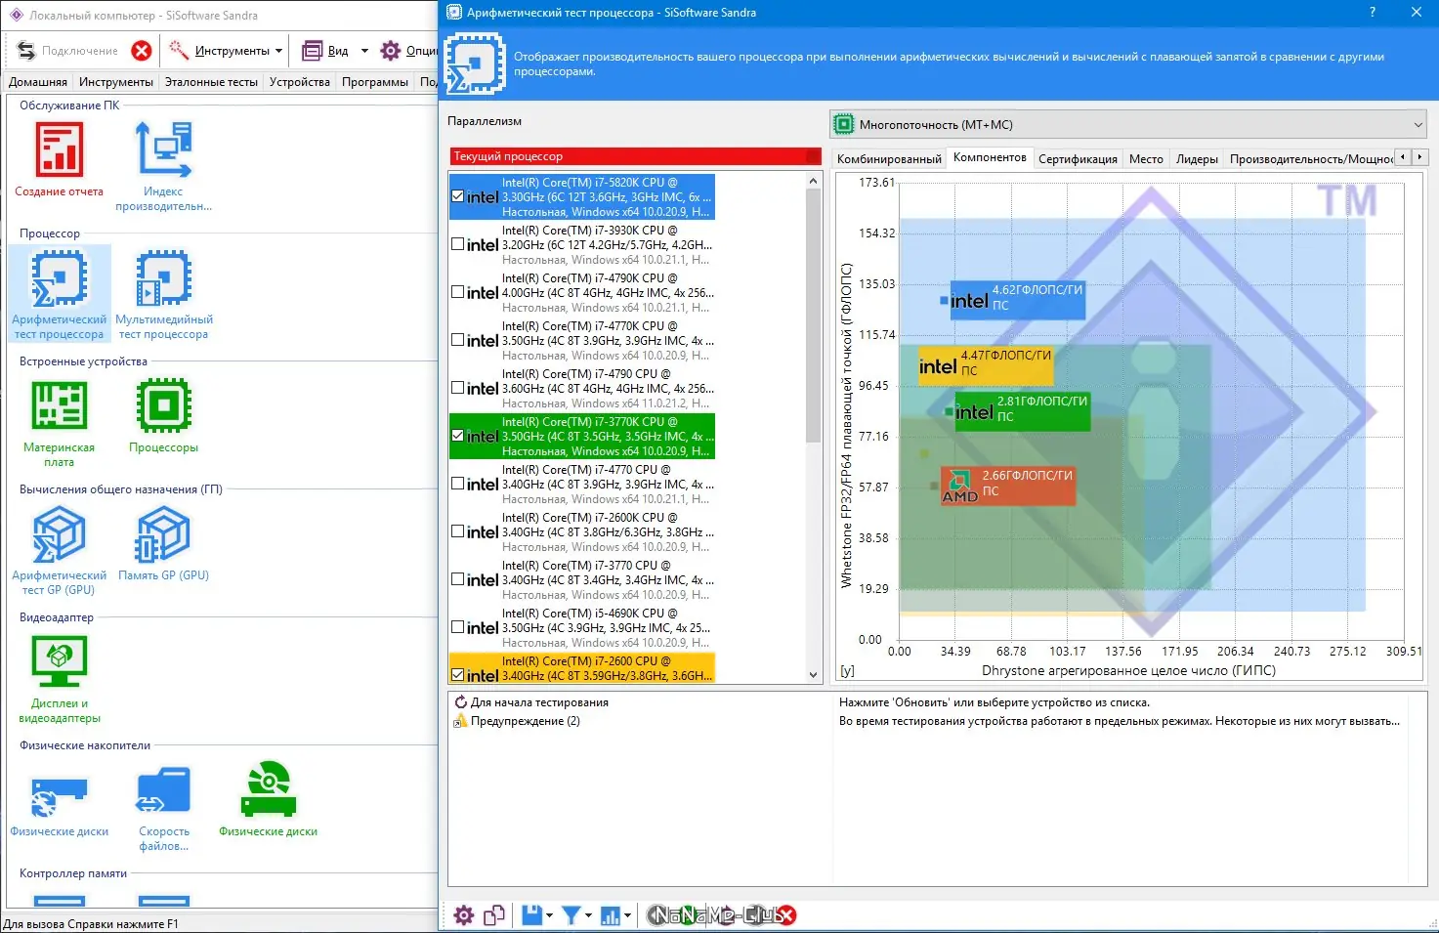The image size is (1439, 933).
Task: Click the processor list scroll-down arrow
Action: coord(813,675)
